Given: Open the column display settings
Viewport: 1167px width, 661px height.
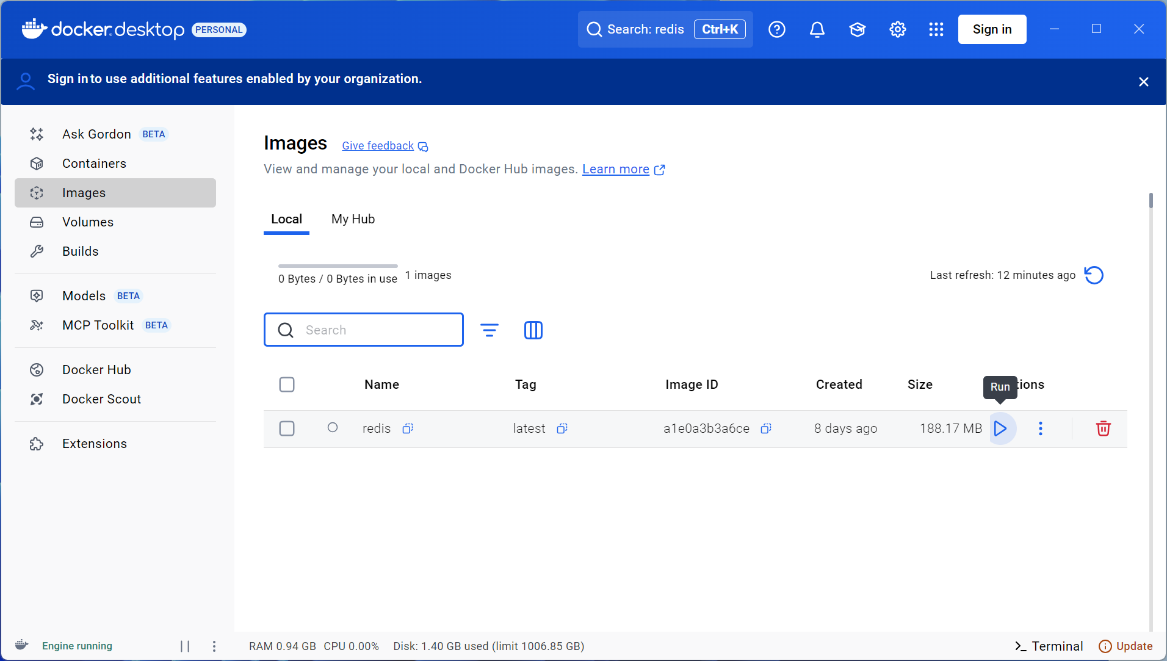Looking at the screenshot, I should [x=533, y=330].
